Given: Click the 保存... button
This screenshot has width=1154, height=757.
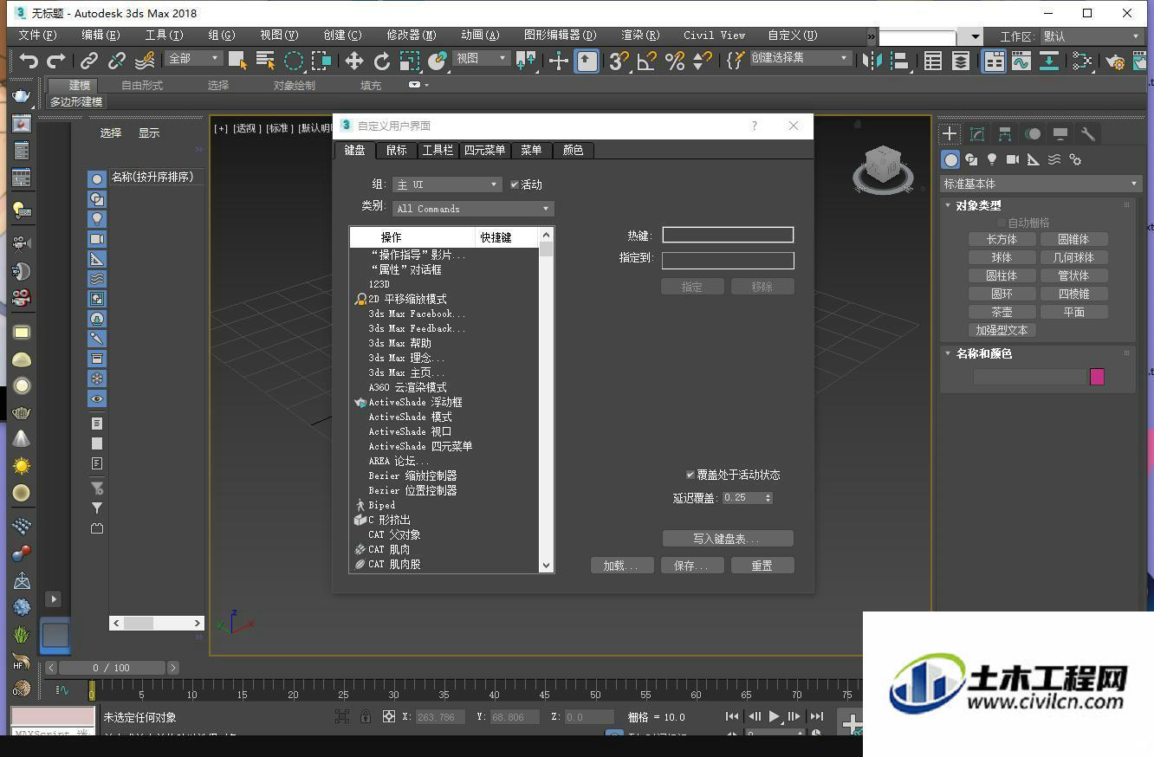Looking at the screenshot, I should point(692,566).
